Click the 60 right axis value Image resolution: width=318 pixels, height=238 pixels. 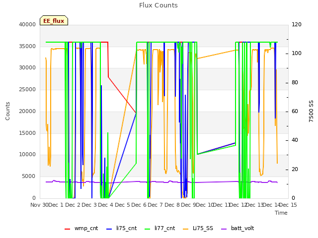point(295,111)
